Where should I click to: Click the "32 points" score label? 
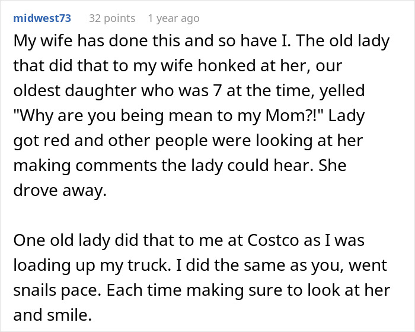pyautogui.click(x=112, y=18)
